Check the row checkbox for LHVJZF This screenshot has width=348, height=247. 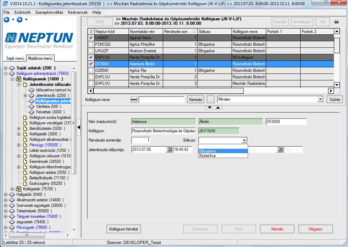91,51
